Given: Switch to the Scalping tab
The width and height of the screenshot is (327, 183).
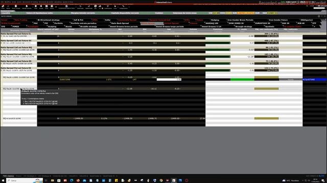Looking at the screenshot, I should pyautogui.click(x=52, y=27).
